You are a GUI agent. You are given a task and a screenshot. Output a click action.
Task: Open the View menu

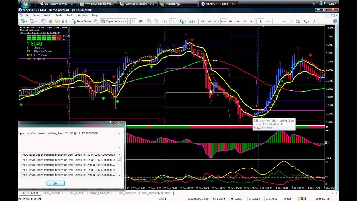[36, 15]
